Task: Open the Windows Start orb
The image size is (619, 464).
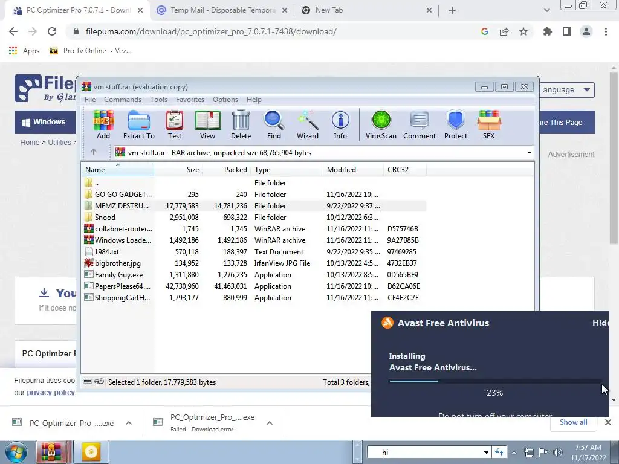Action: click(x=16, y=452)
